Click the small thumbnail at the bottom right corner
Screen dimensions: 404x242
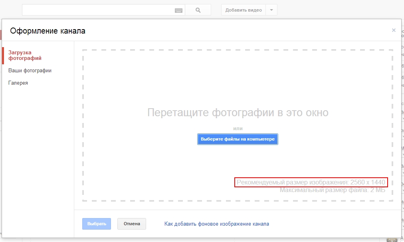click(393, 239)
